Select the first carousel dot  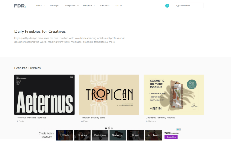pyautogui.click(x=106, y=128)
